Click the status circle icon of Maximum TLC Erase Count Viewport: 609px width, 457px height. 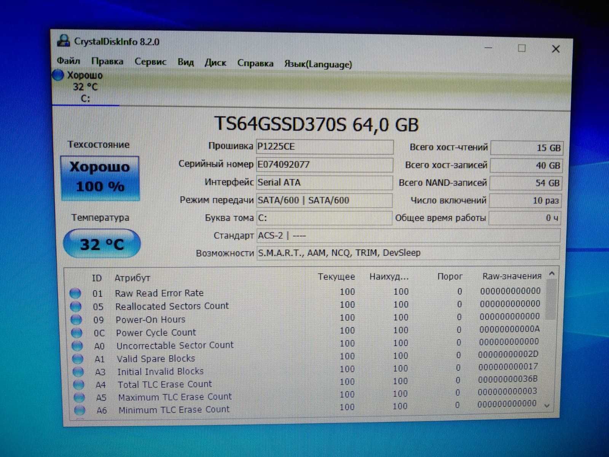click(x=79, y=398)
